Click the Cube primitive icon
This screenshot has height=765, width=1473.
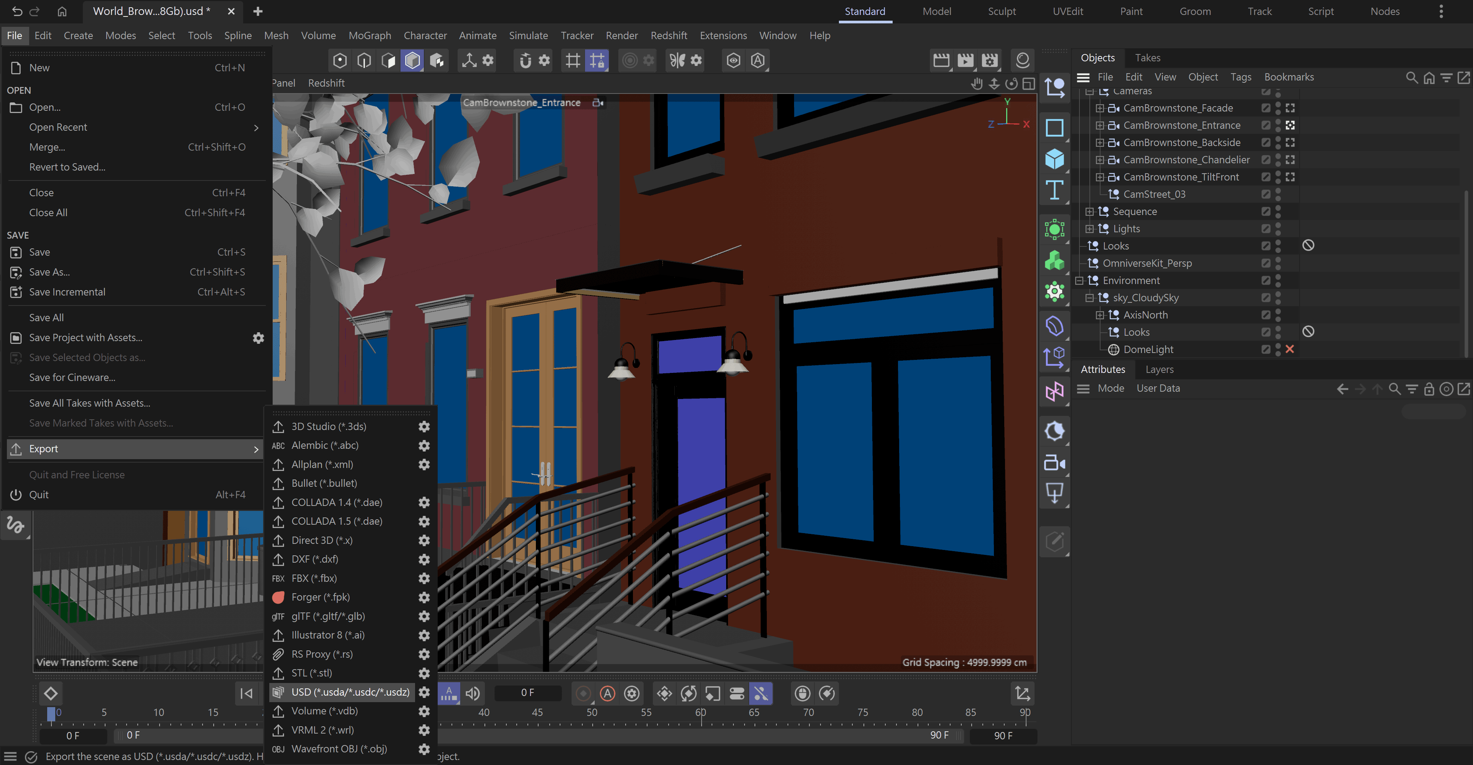click(1054, 159)
